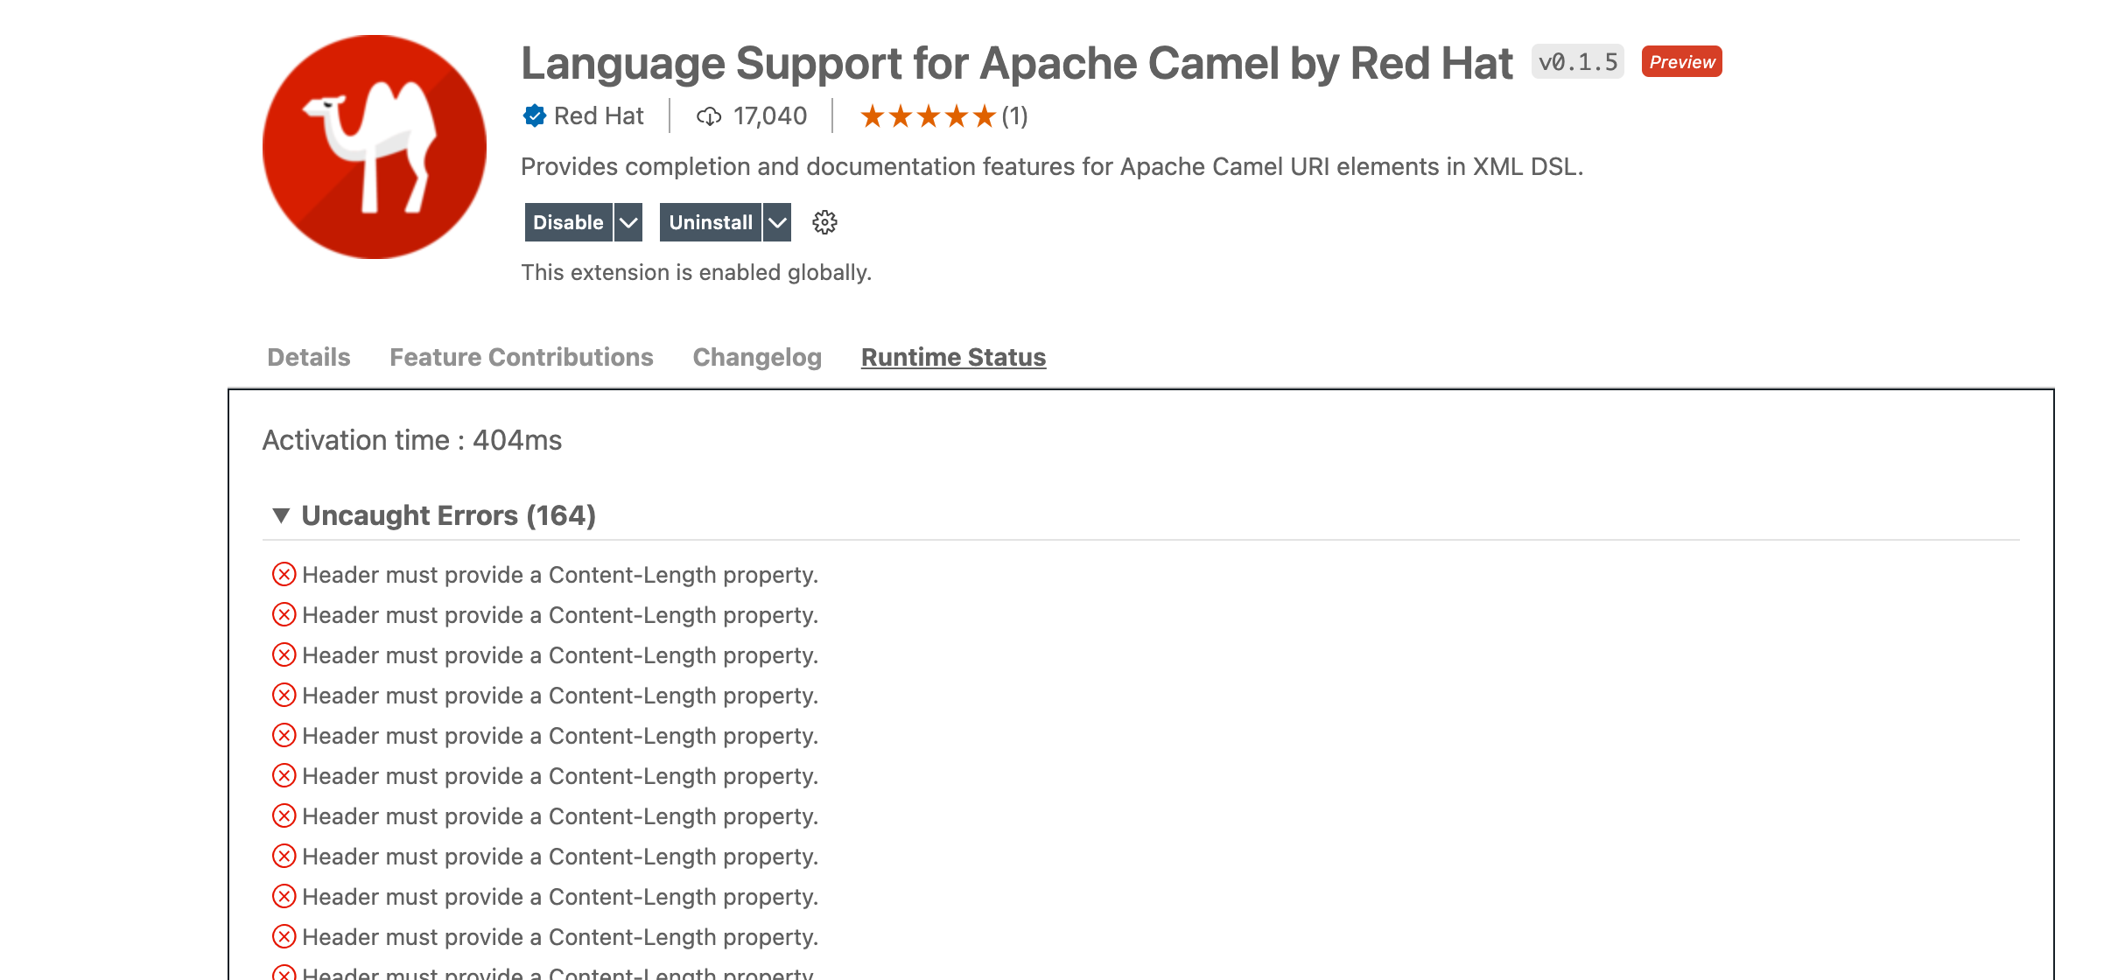
Task: Expand the Disable button dropdown arrow
Action: pyautogui.click(x=627, y=222)
